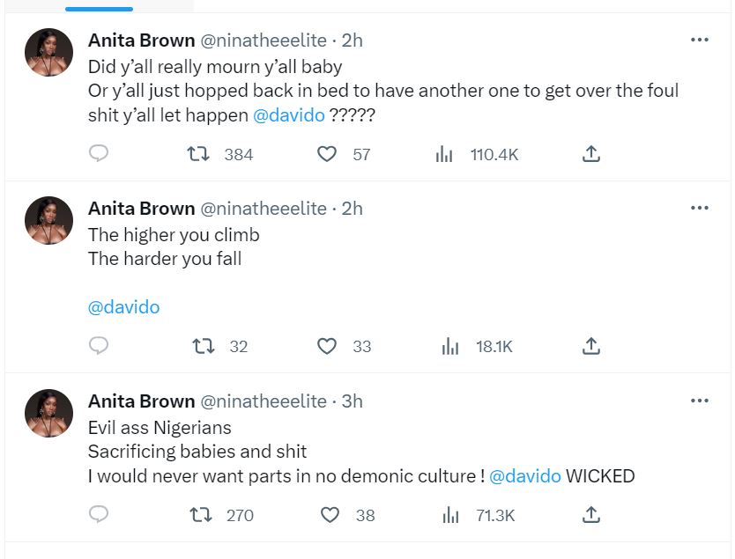Reply to the 'mourn y'all baby' tweet

coord(100,154)
